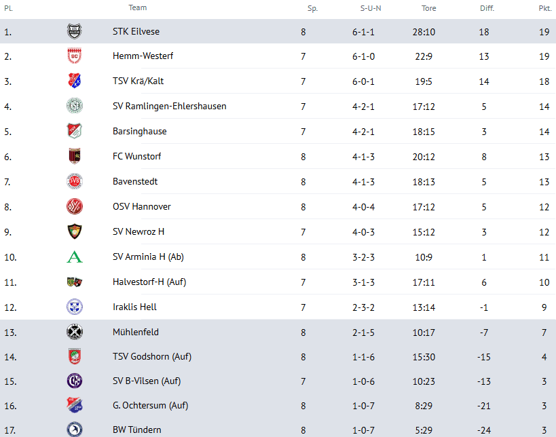
Task: Click the S-U-N column header
Action: point(370,9)
